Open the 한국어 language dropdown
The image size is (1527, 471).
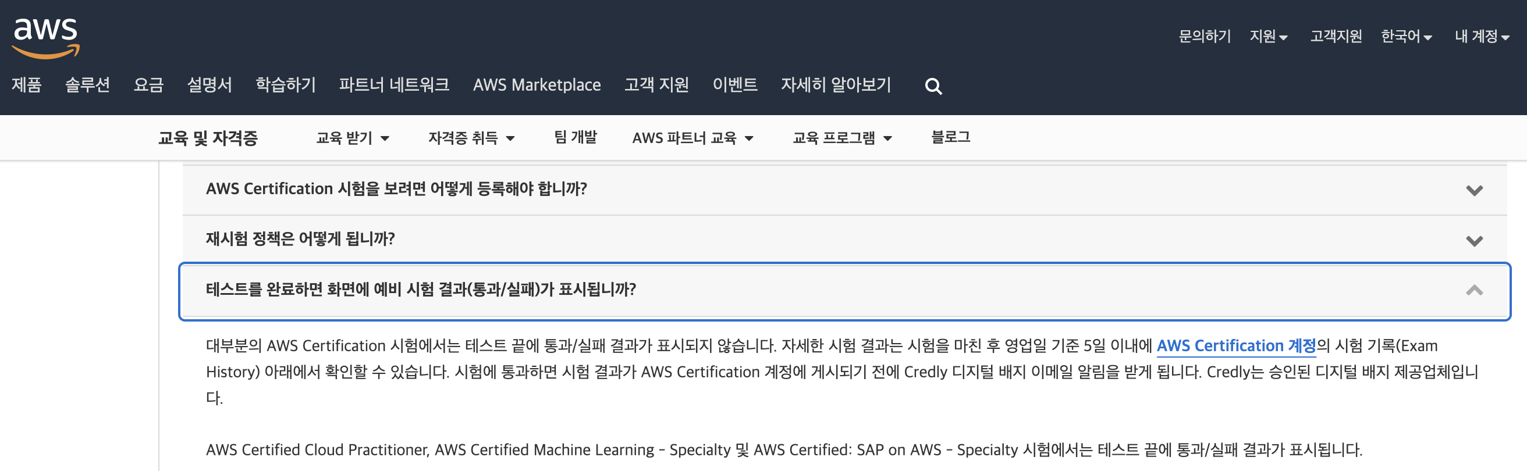click(x=1406, y=36)
